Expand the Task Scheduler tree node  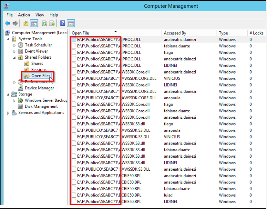click(x=15, y=45)
